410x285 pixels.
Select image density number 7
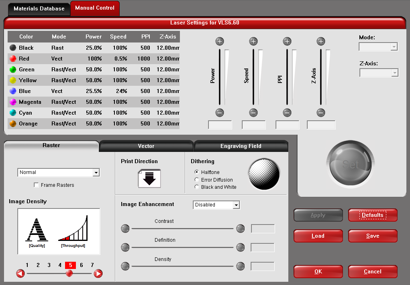92,265
